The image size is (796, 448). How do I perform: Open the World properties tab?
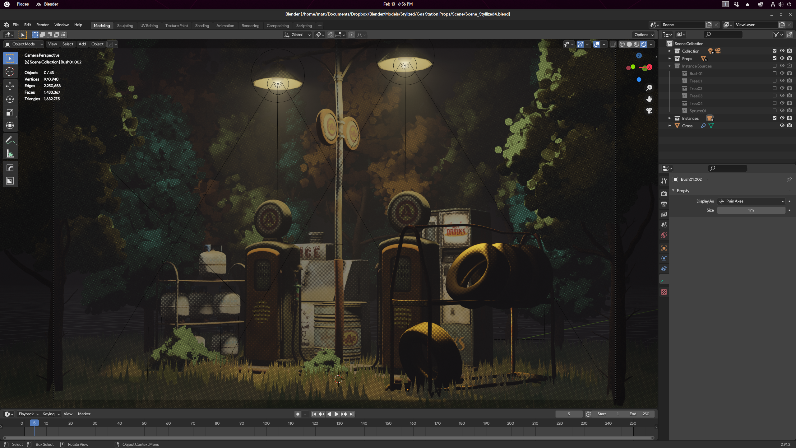(664, 235)
